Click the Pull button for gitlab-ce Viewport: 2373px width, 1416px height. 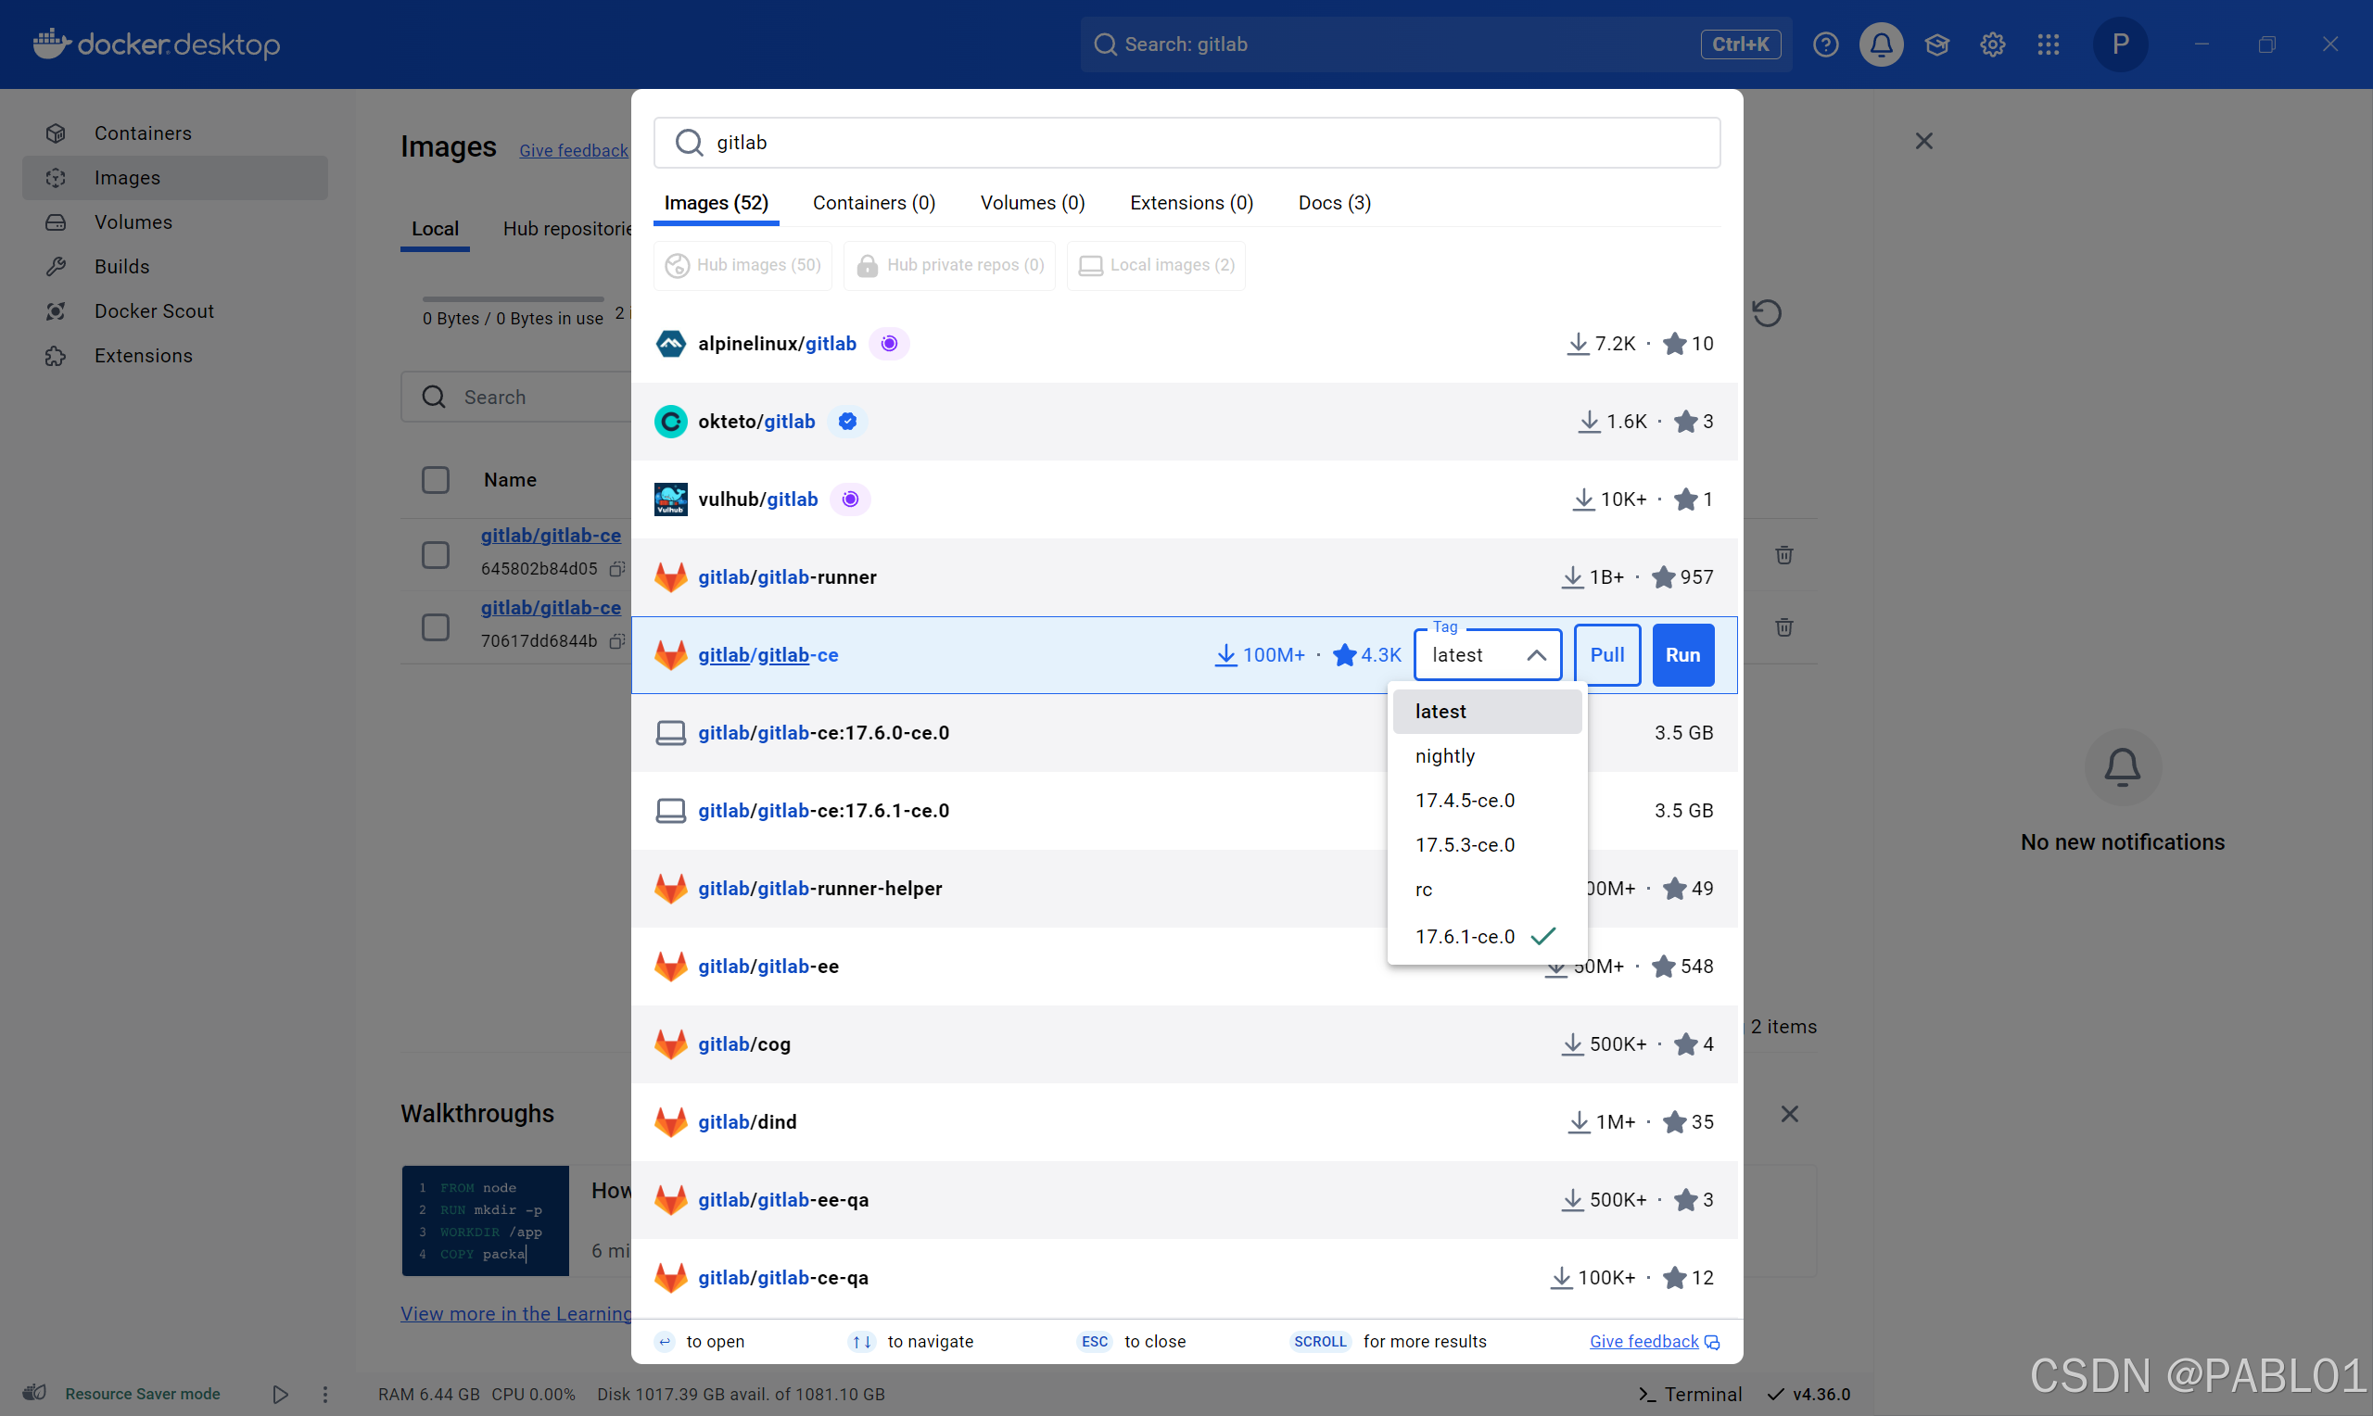click(x=1605, y=654)
